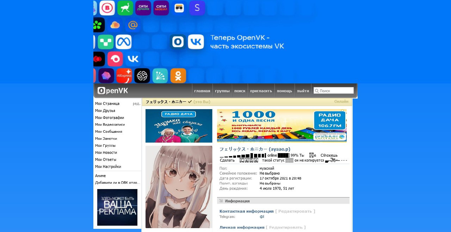This screenshot has height=232, width=451.
Task: Click the status text under profile name
Action: point(284,158)
